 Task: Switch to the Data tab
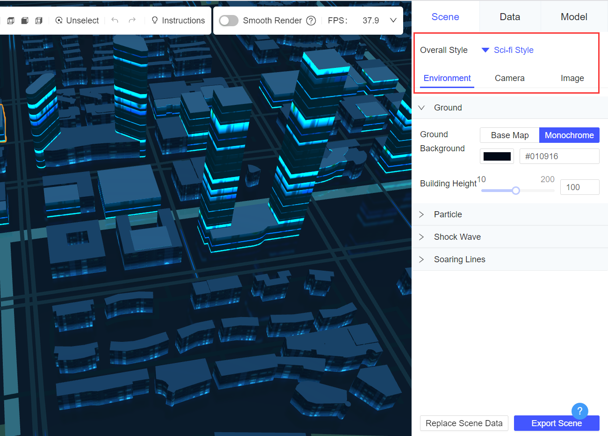[x=510, y=16]
